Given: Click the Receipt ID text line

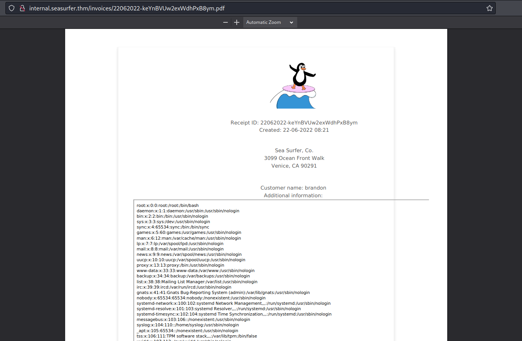Looking at the screenshot, I should coord(294,123).
